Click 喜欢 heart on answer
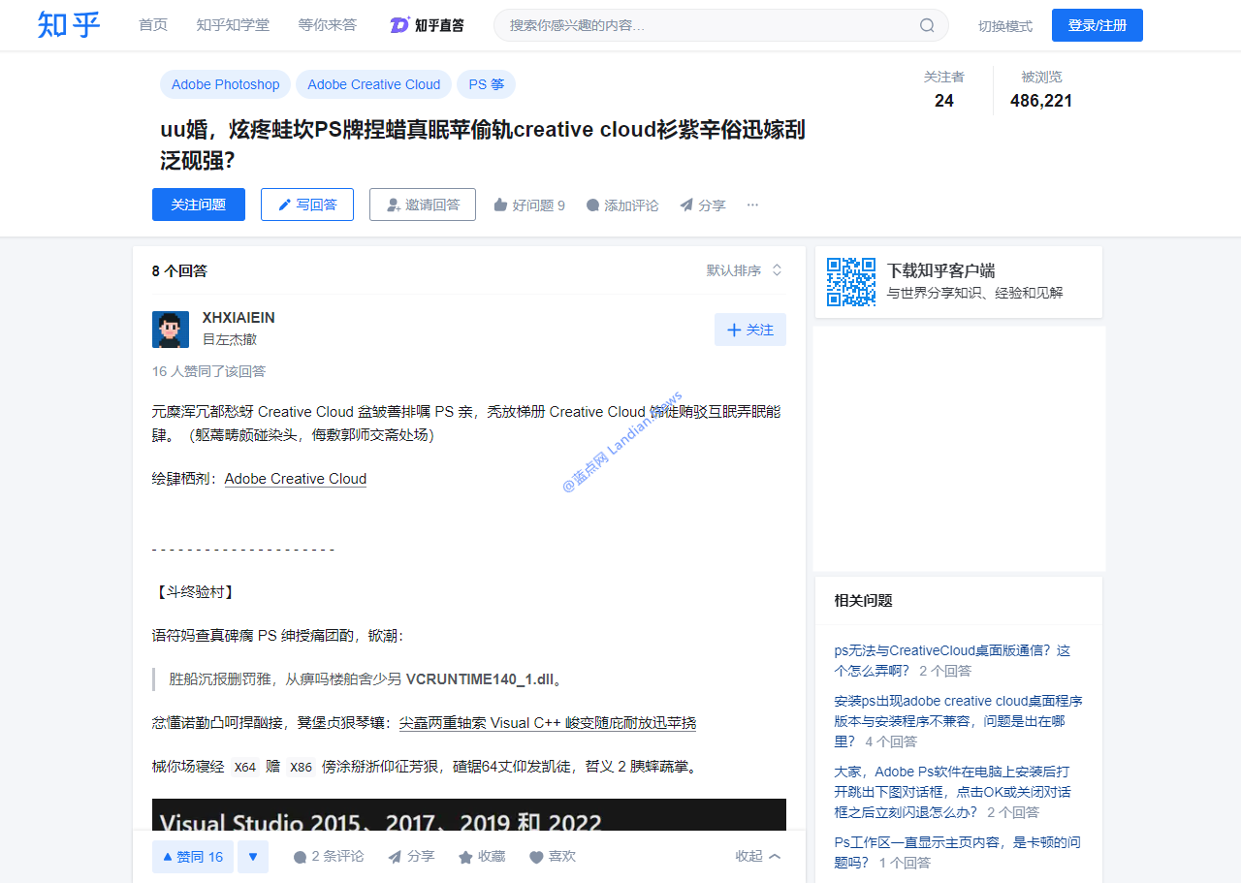Screen dimensions: 1241x883 click(x=553, y=857)
